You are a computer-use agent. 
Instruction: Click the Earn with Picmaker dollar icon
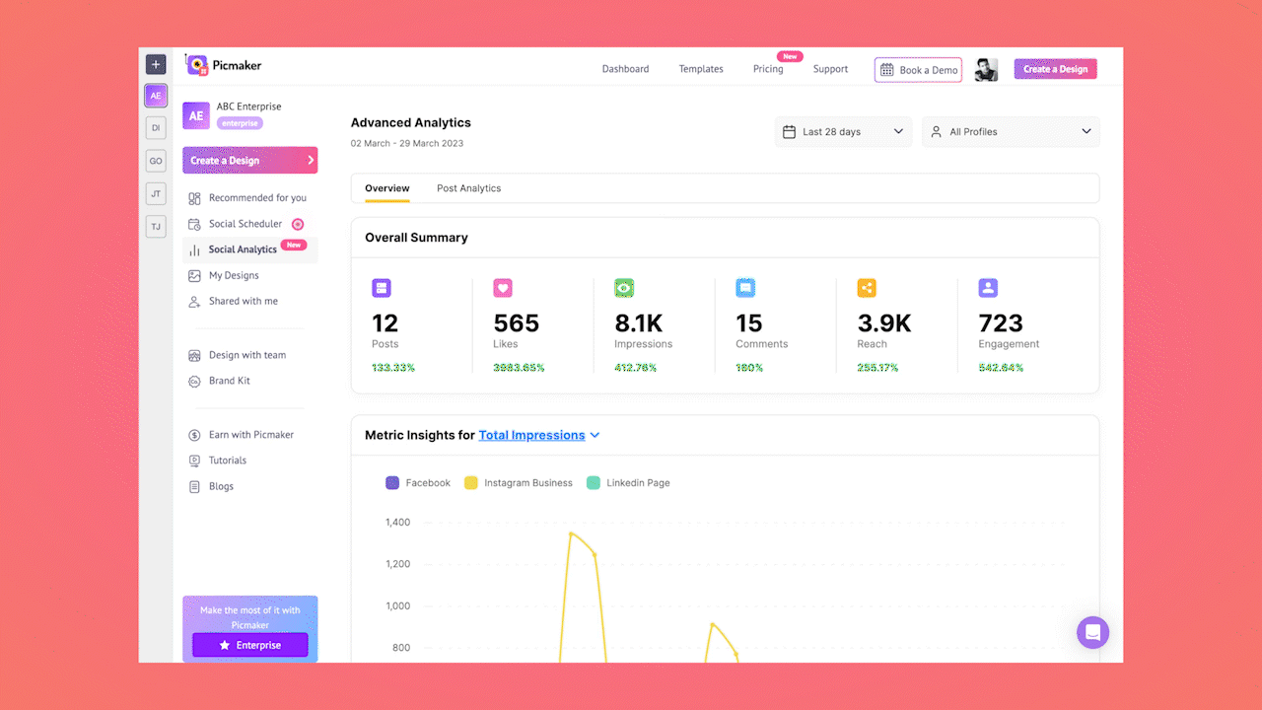point(194,435)
